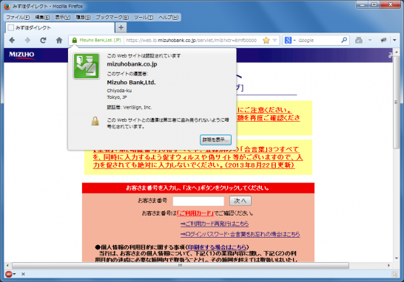Click the Chiyoda-ku address line
The height and width of the screenshot is (282, 404).
coord(119,91)
